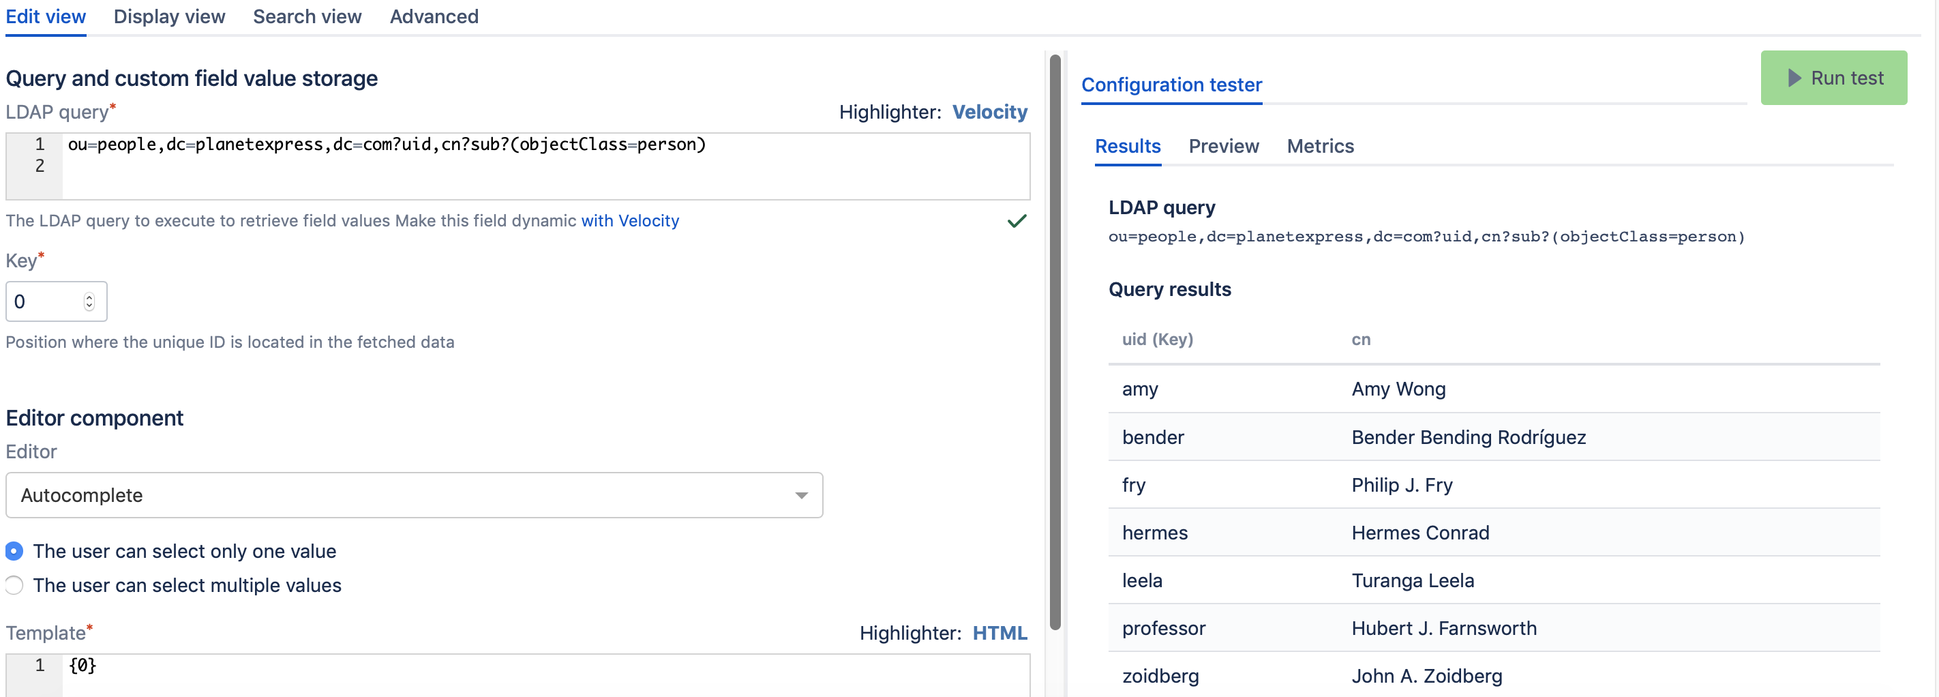
Task: Open the Editor Autocomplete dropdown
Action: (414, 495)
